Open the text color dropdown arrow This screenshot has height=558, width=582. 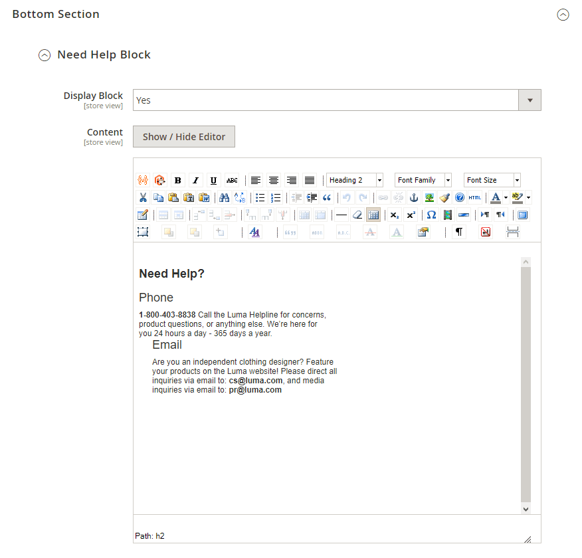[506, 197]
